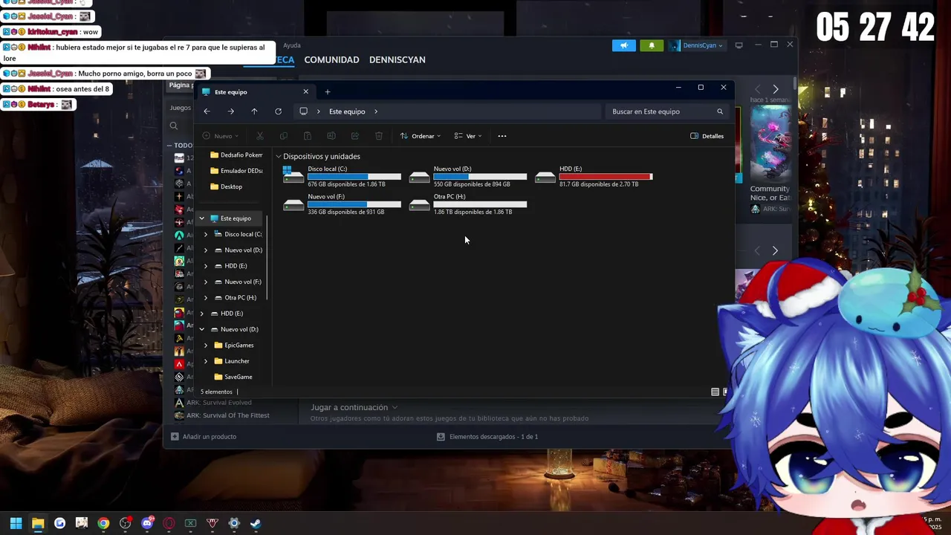Open Steam DENNISCYAN profile tab

397,59
